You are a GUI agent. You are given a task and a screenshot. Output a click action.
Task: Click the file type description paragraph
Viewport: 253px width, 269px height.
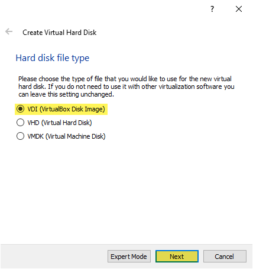pyautogui.click(x=126, y=87)
